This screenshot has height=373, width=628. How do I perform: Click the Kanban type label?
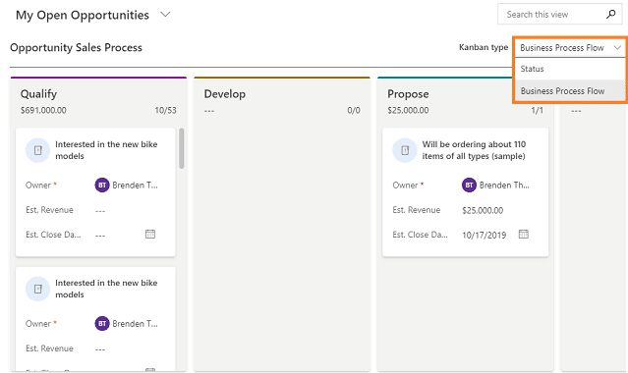[x=484, y=47]
